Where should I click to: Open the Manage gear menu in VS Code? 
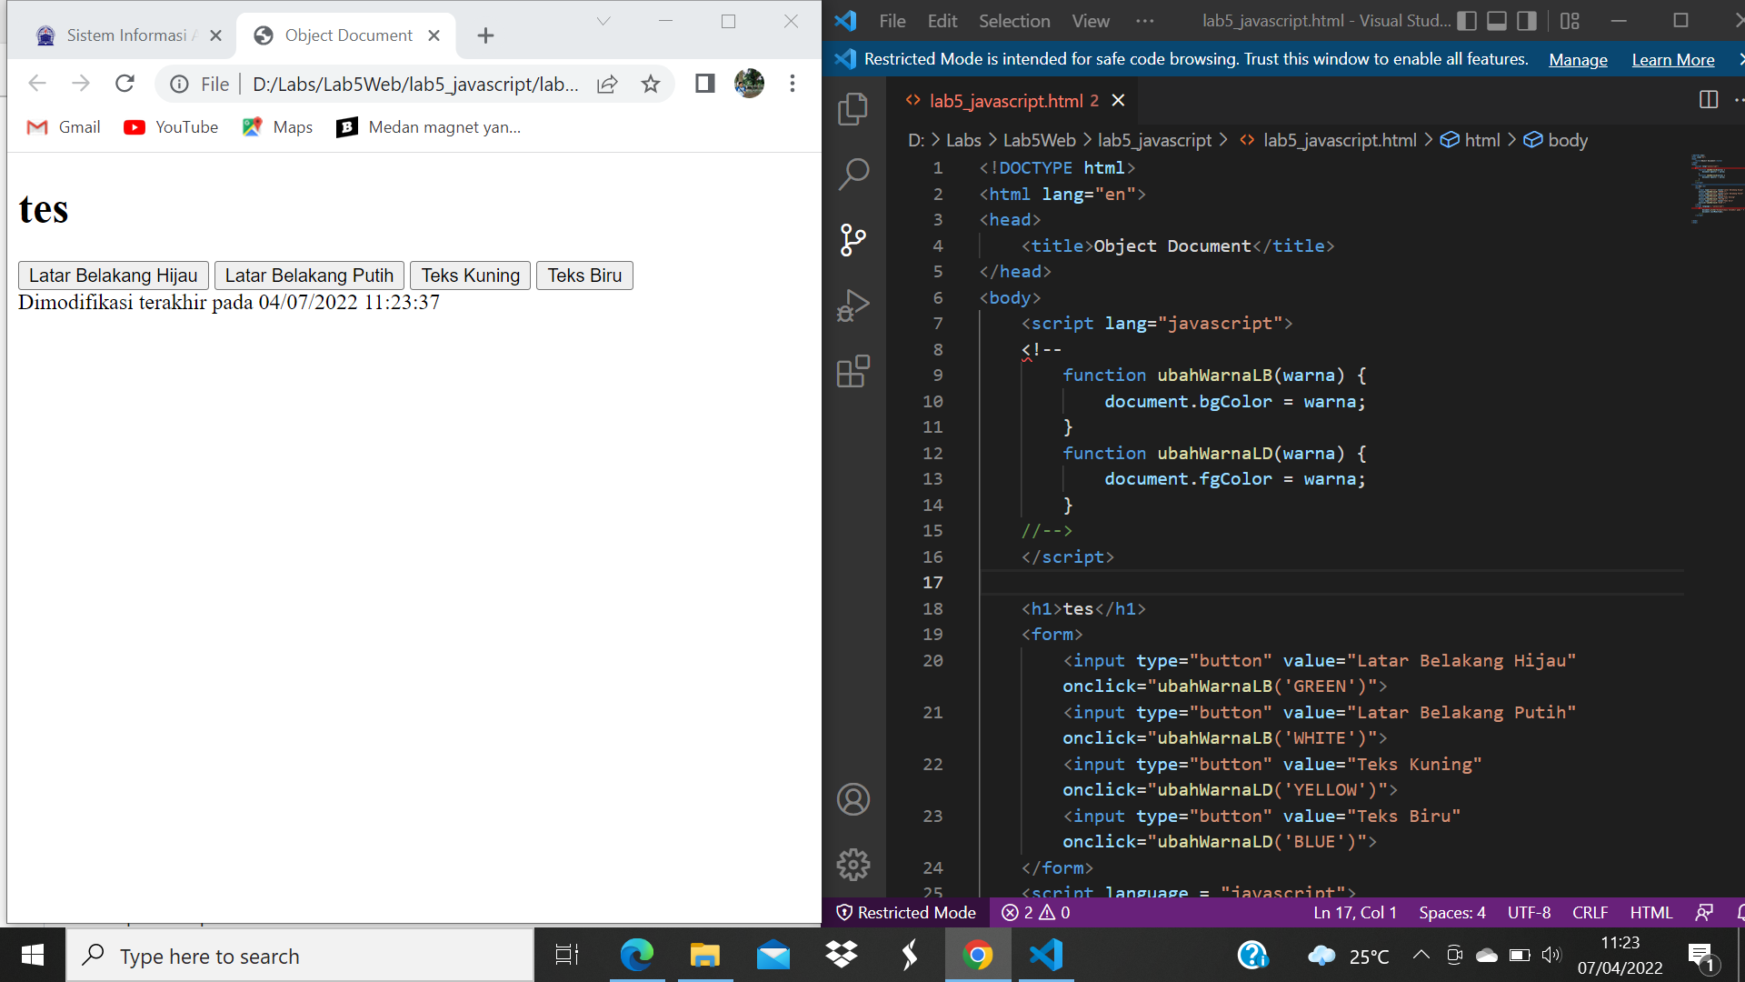[853, 864]
